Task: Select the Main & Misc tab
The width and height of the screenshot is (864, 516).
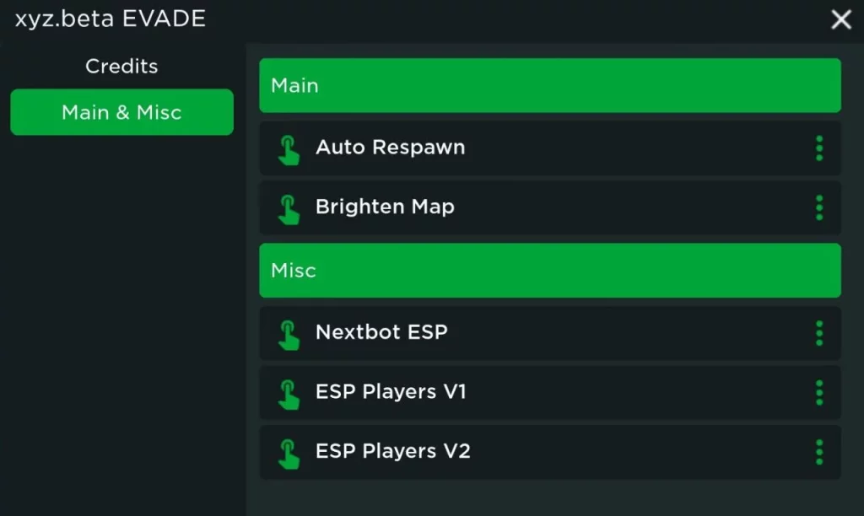Action: (121, 111)
